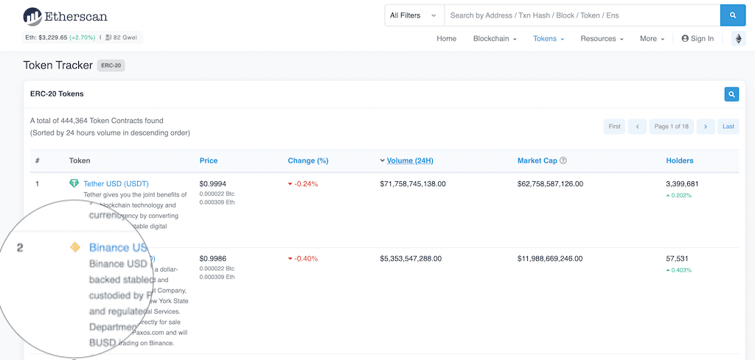Click the Tether USD token icon
This screenshot has height=360, width=755.
pos(74,183)
